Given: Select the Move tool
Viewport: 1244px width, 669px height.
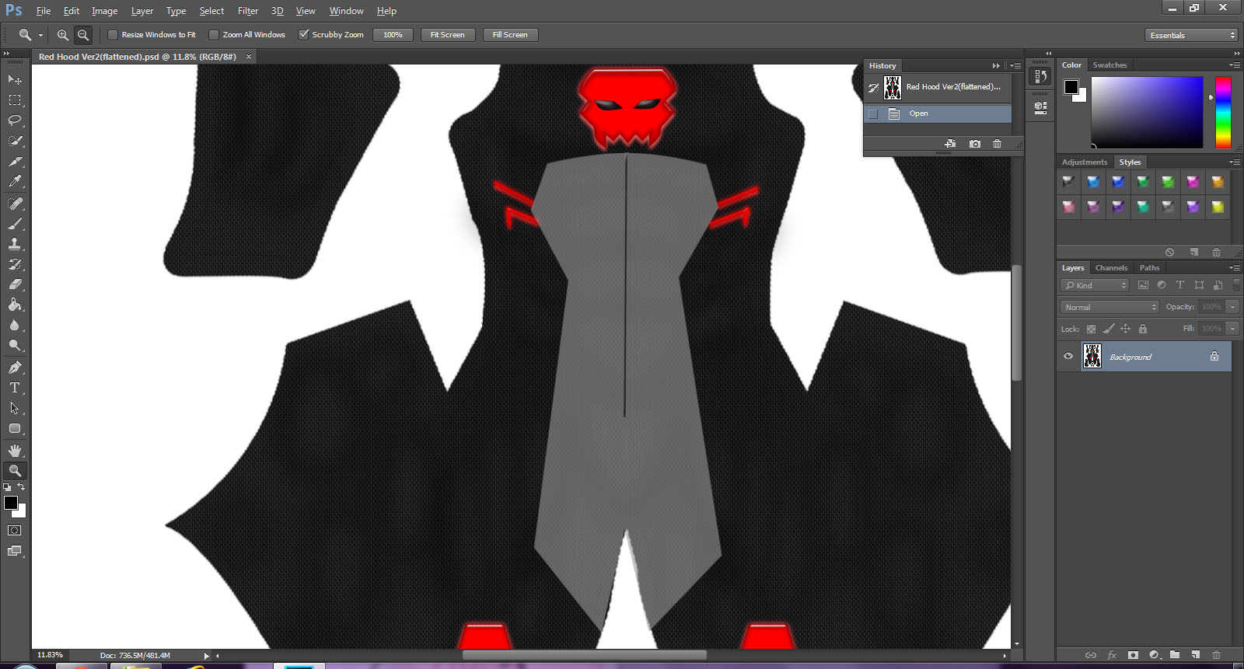Looking at the screenshot, I should [14, 79].
